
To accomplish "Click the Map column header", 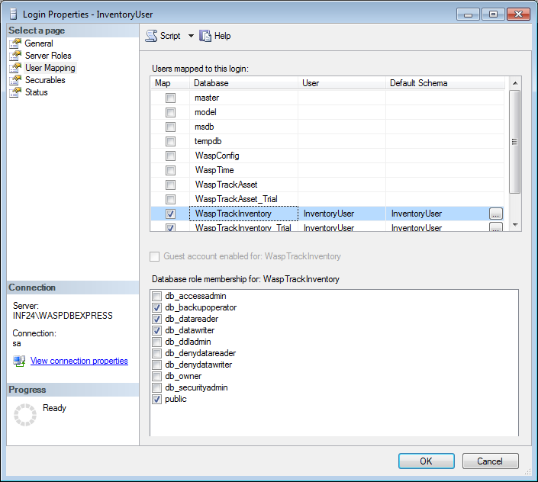I will click(x=170, y=83).
